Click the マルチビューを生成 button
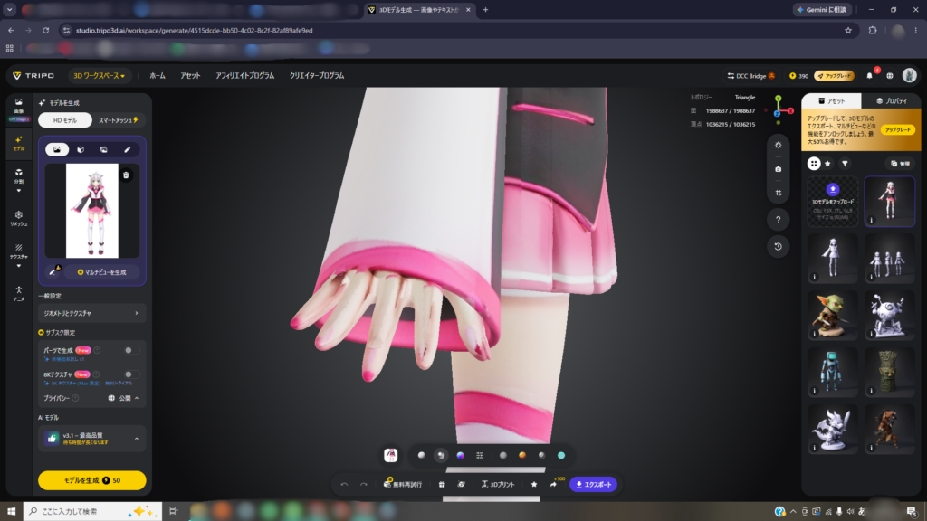Image resolution: width=927 pixels, height=521 pixels. tap(101, 272)
